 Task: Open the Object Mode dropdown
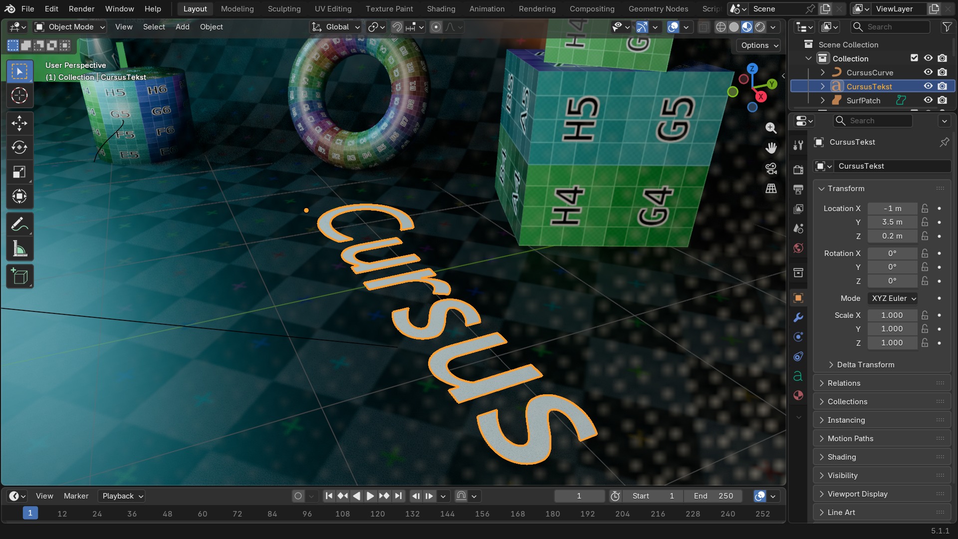[70, 27]
